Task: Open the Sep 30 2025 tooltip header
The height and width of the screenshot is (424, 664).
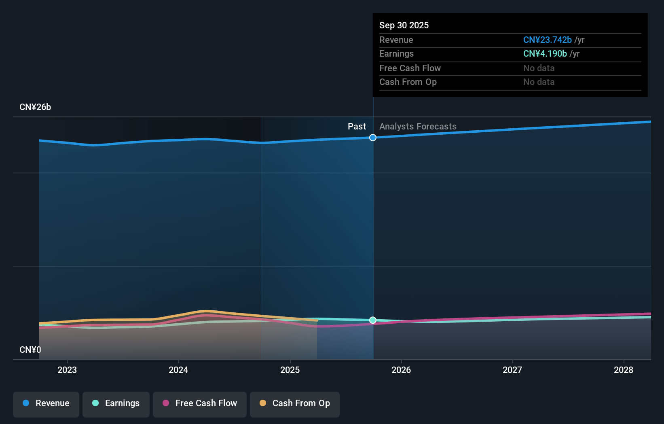Action: [x=404, y=25]
